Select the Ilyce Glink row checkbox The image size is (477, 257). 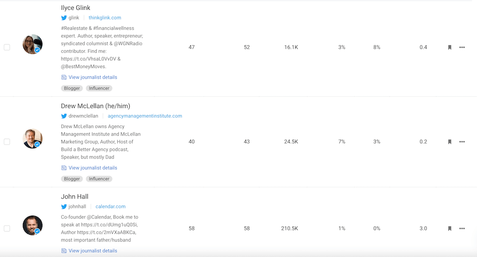tap(7, 47)
